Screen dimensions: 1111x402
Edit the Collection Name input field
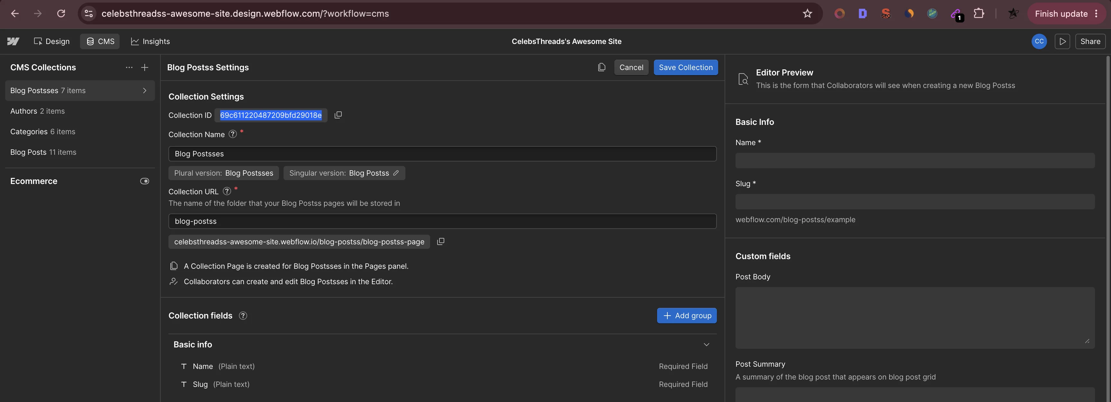pos(442,154)
